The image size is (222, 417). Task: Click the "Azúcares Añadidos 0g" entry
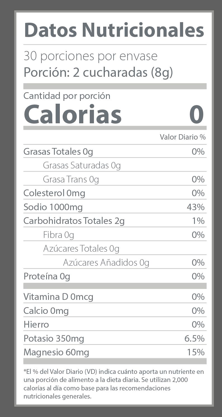coord(106,263)
